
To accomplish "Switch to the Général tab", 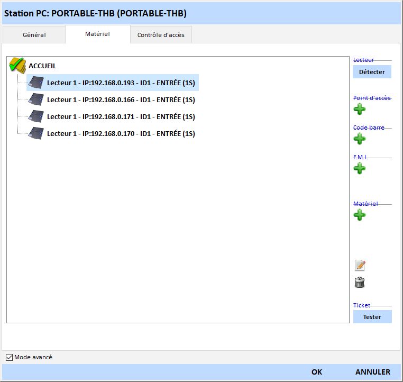I will (34, 35).
